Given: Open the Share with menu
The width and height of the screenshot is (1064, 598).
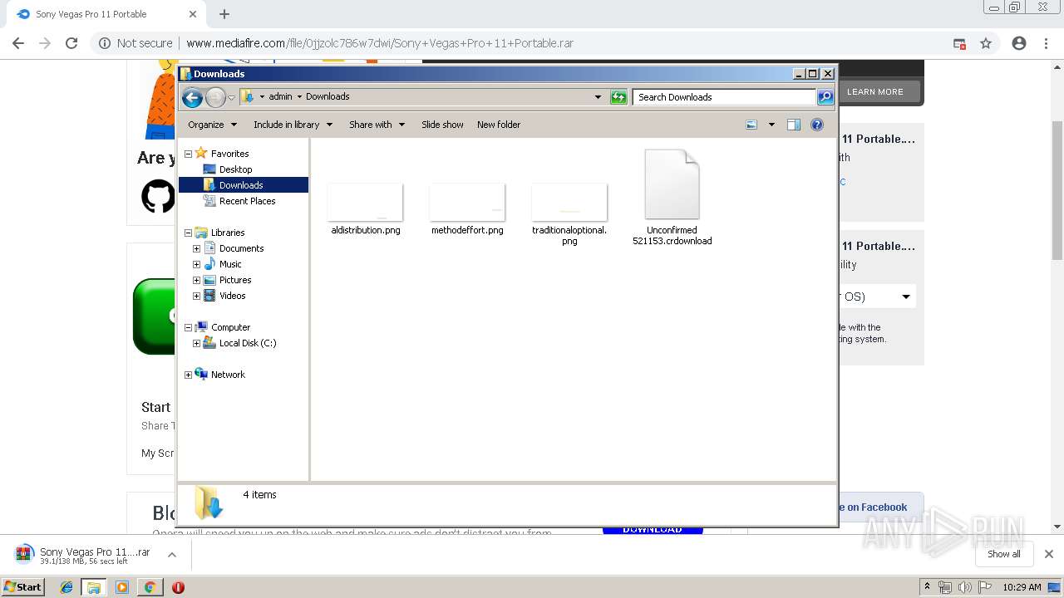Looking at the screenshot, I should [377, 125].
